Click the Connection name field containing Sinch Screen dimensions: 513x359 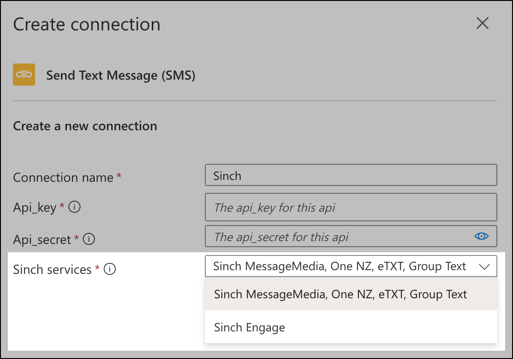(351, 175)
